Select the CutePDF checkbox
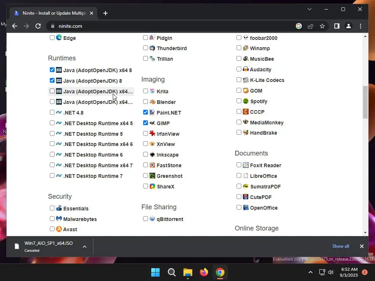Image resolution: width=375 pixels, height=281 pixels. (239, 196)
